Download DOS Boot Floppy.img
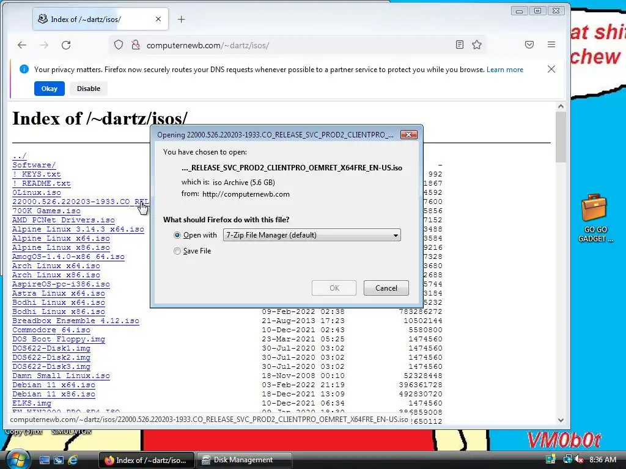This screenshot has width=626, height=469. [x=58, y=339]
